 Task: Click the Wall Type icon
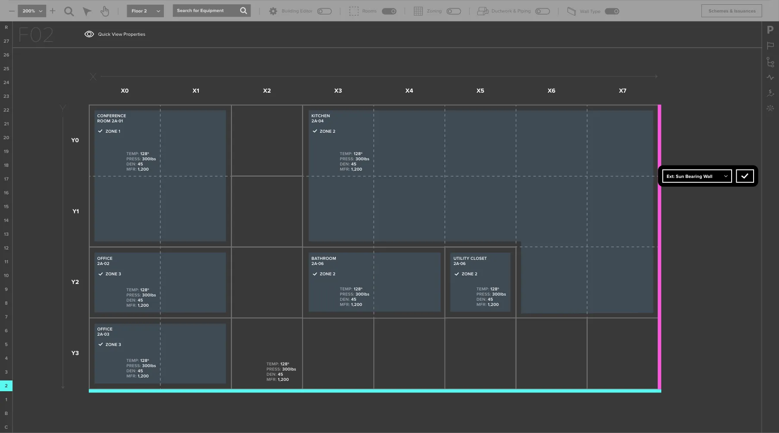pyautogui.click(x=572, y=11)
